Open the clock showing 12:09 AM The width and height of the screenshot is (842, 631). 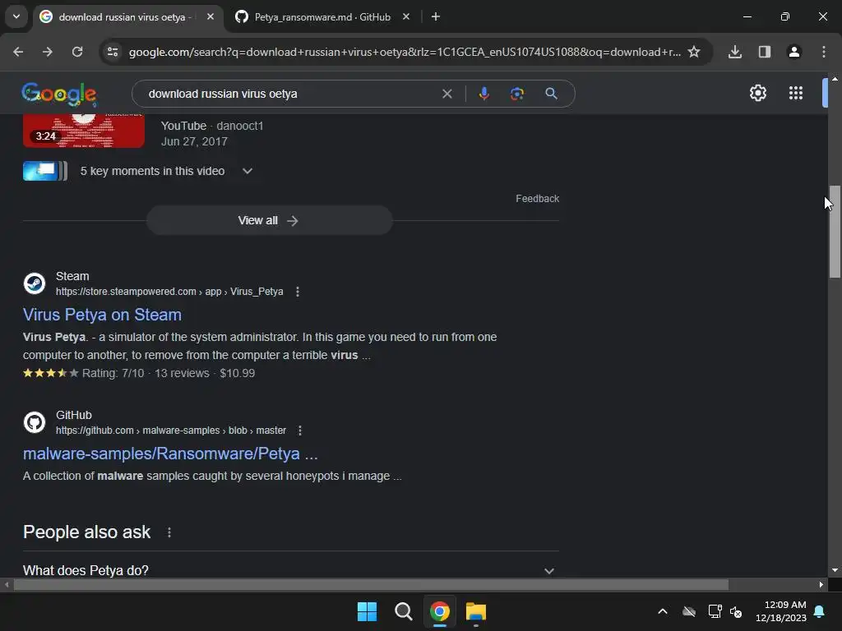point(781,611)
